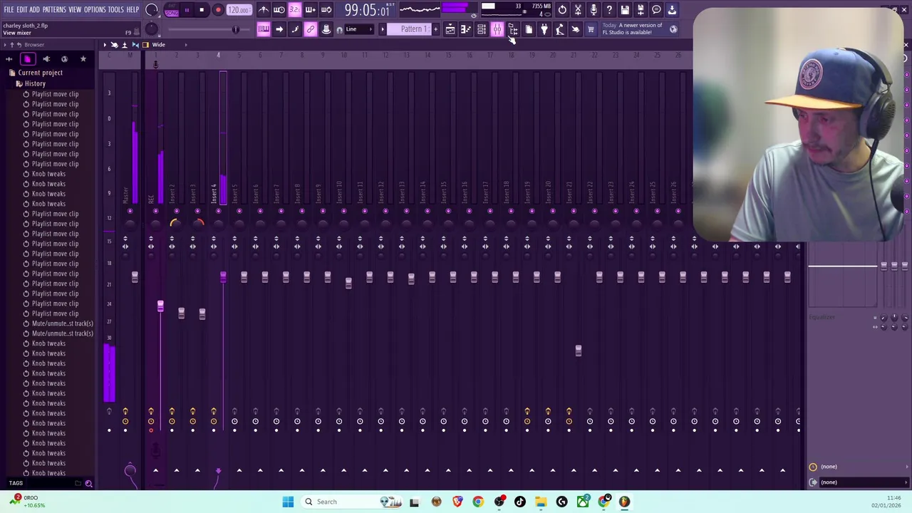Open the first (none) effect slot dropdown

point(859,467)
